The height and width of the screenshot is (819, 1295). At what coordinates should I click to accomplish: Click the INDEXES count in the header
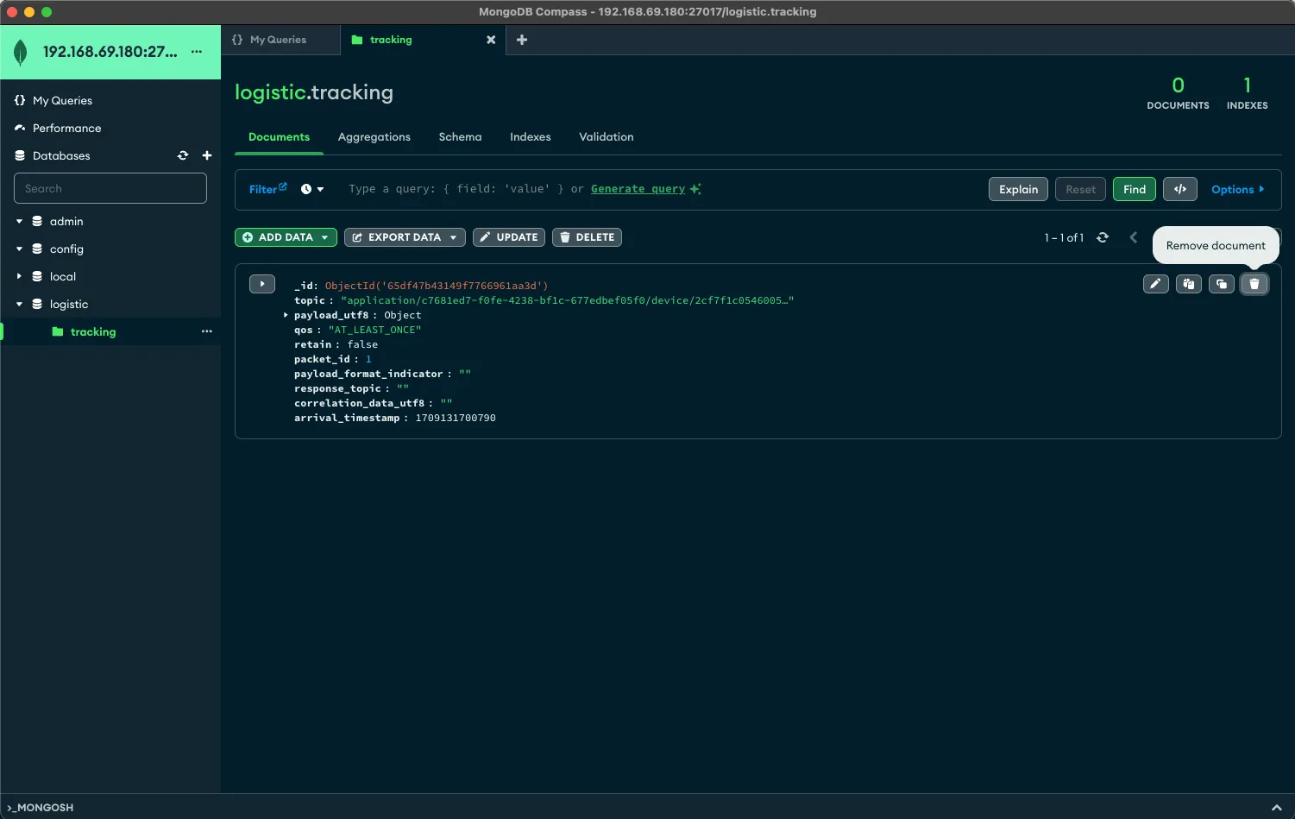pos(1248,93)
